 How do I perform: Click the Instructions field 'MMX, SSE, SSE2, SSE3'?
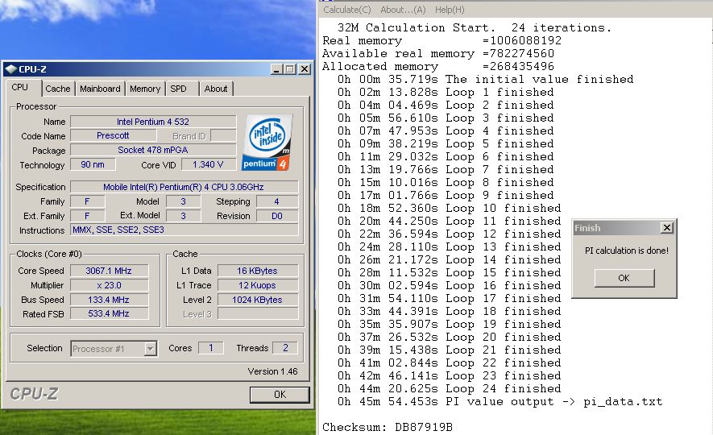(x=184, y=230)
